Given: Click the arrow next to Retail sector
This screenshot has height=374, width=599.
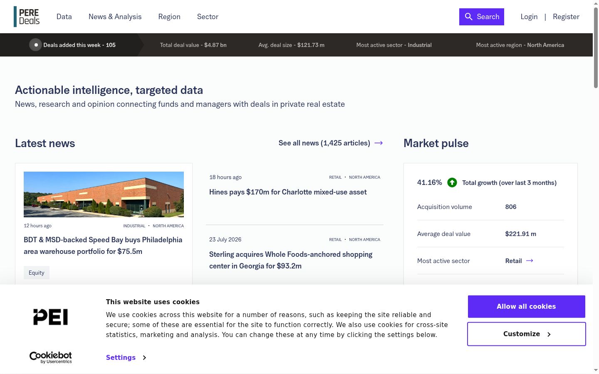Looking at the screenshot, I should coord(530,261).
